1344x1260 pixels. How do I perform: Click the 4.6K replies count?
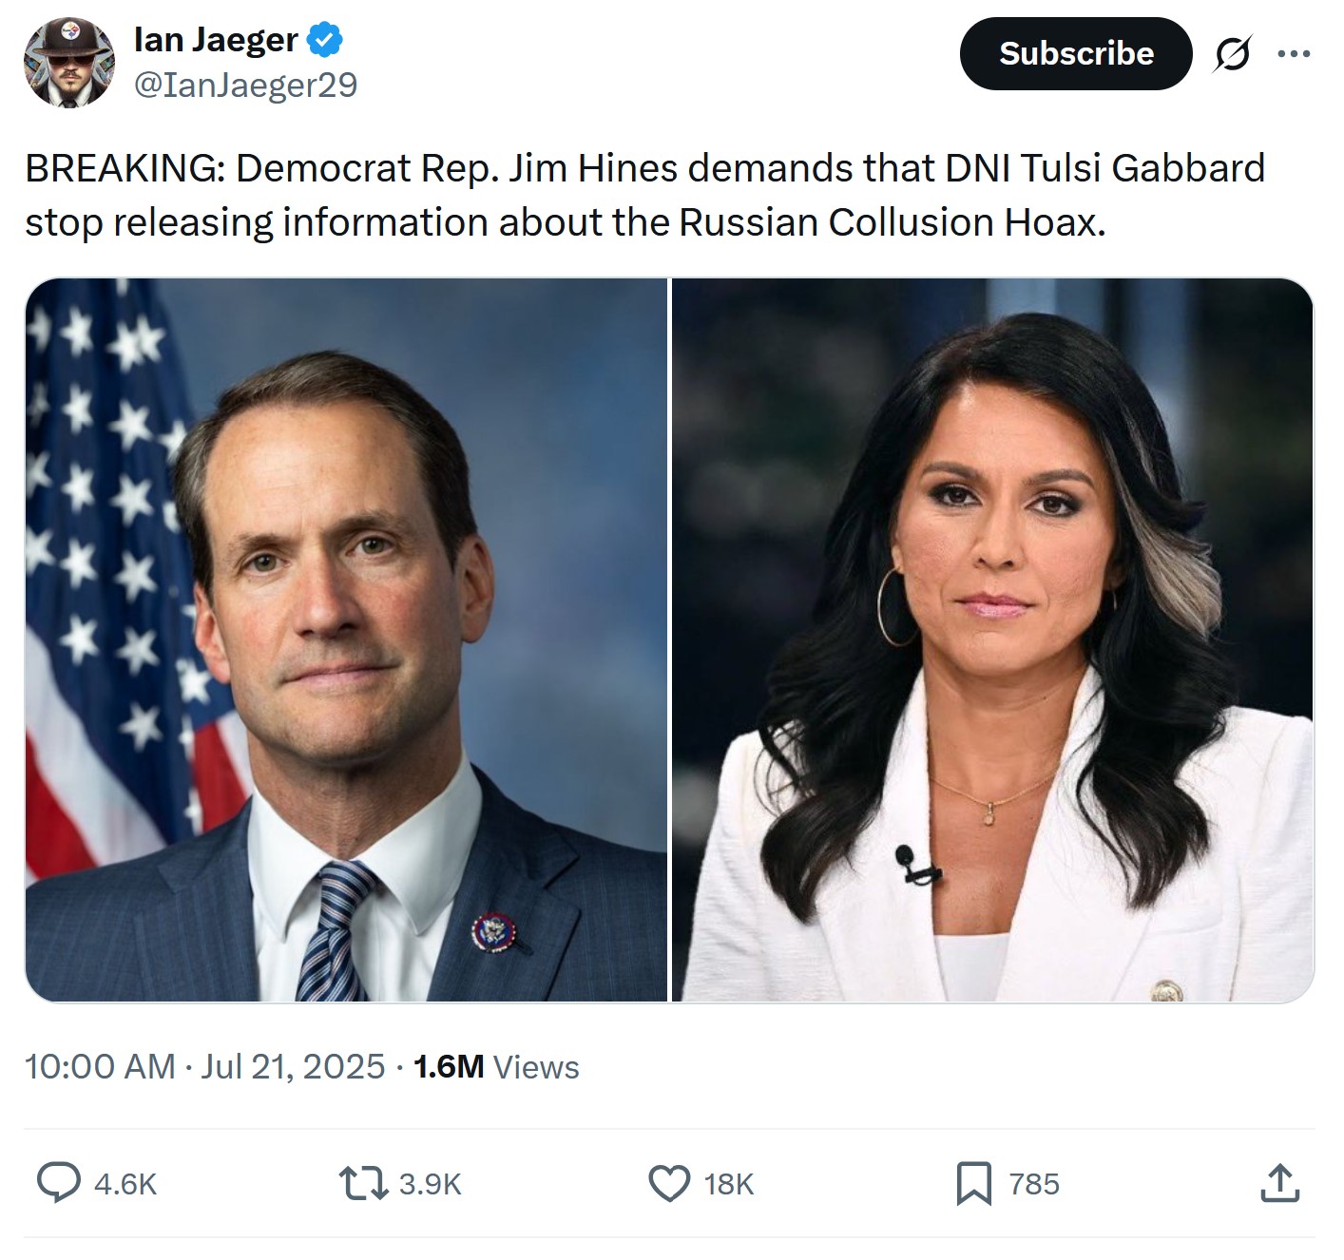click(125, 1184)
